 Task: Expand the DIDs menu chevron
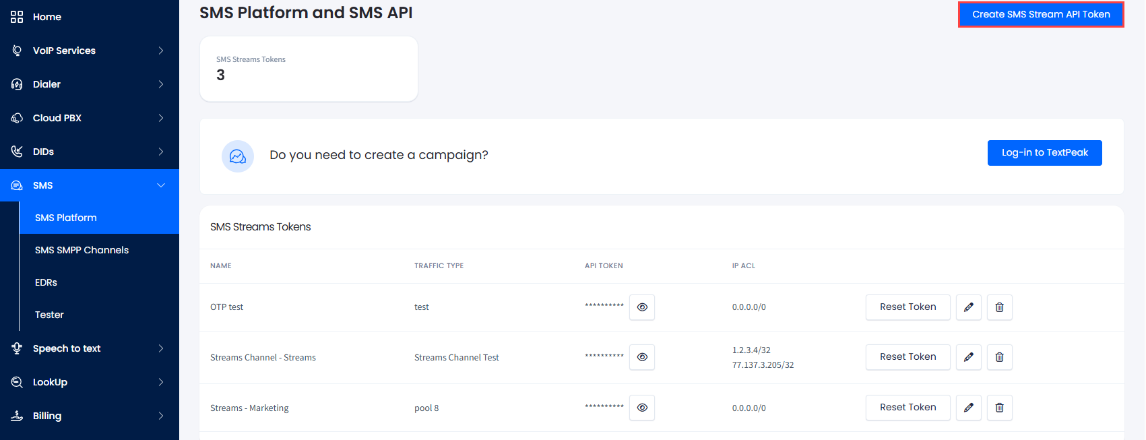(161, 152)
